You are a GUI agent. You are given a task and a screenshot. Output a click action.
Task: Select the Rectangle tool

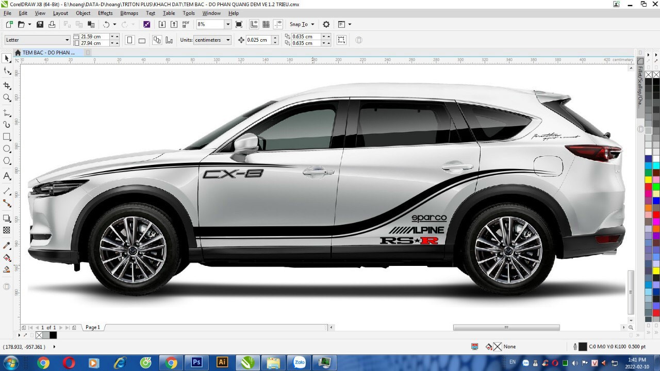7,137
